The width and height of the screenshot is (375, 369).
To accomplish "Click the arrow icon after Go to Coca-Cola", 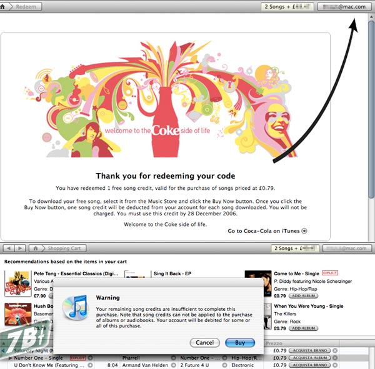I will (304, 231).
